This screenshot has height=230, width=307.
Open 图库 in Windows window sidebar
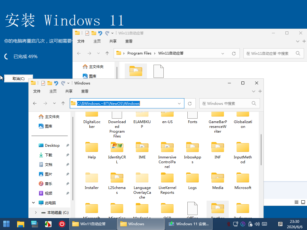coord(46,126)
